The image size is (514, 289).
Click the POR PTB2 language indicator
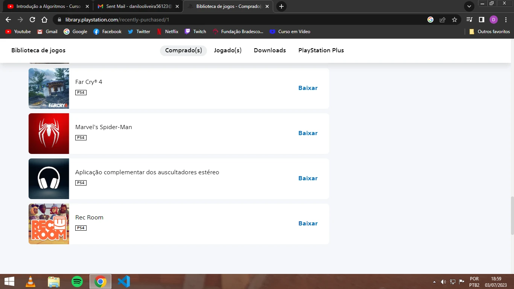click(474, 282)
